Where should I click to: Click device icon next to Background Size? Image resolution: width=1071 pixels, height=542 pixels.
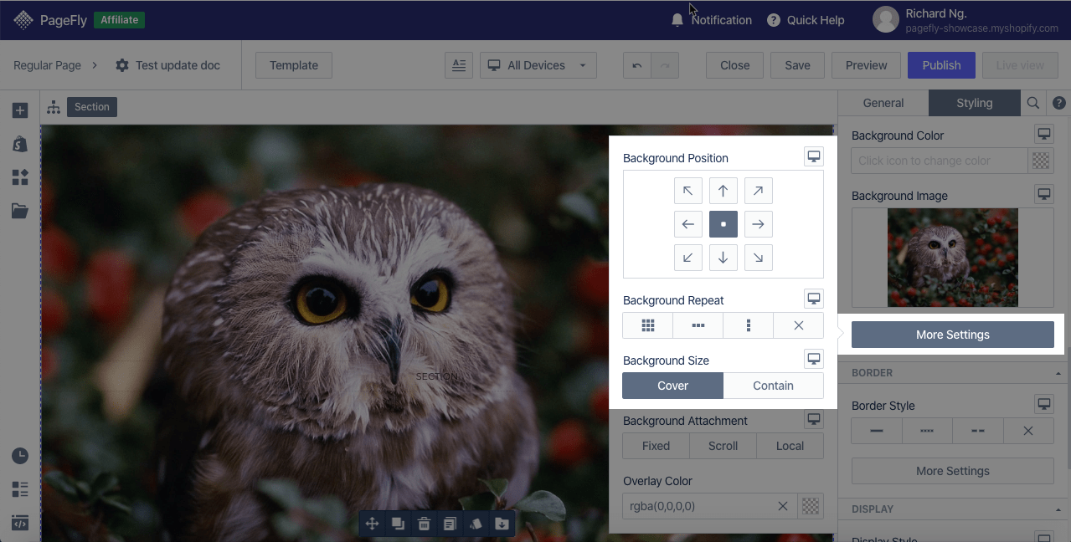click(x=813, y=359)
